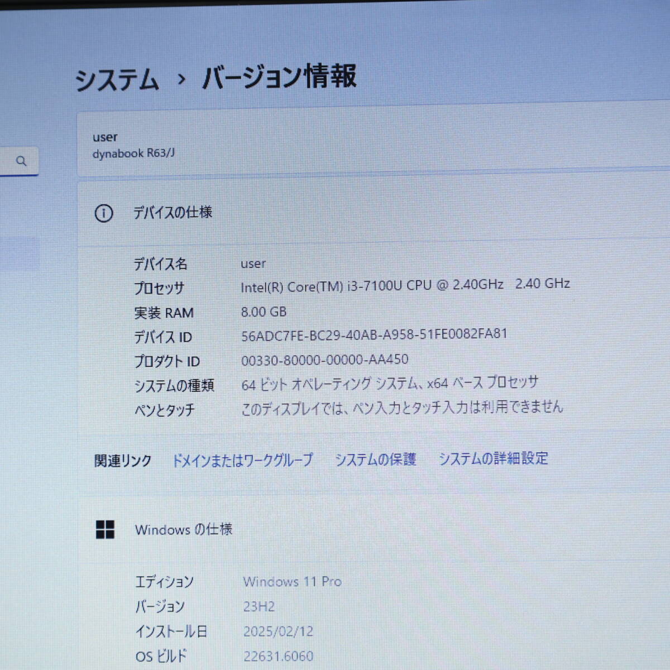This screenshot has width=670, height=670.
Task: Click the Windows logo icon beside Windows の仕様
Action: (105, 530)
